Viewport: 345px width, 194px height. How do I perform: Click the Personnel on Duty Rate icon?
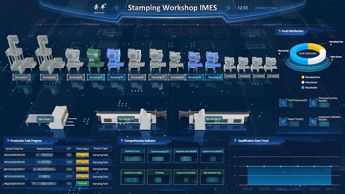pyautogui.click(x=314, y=102)
